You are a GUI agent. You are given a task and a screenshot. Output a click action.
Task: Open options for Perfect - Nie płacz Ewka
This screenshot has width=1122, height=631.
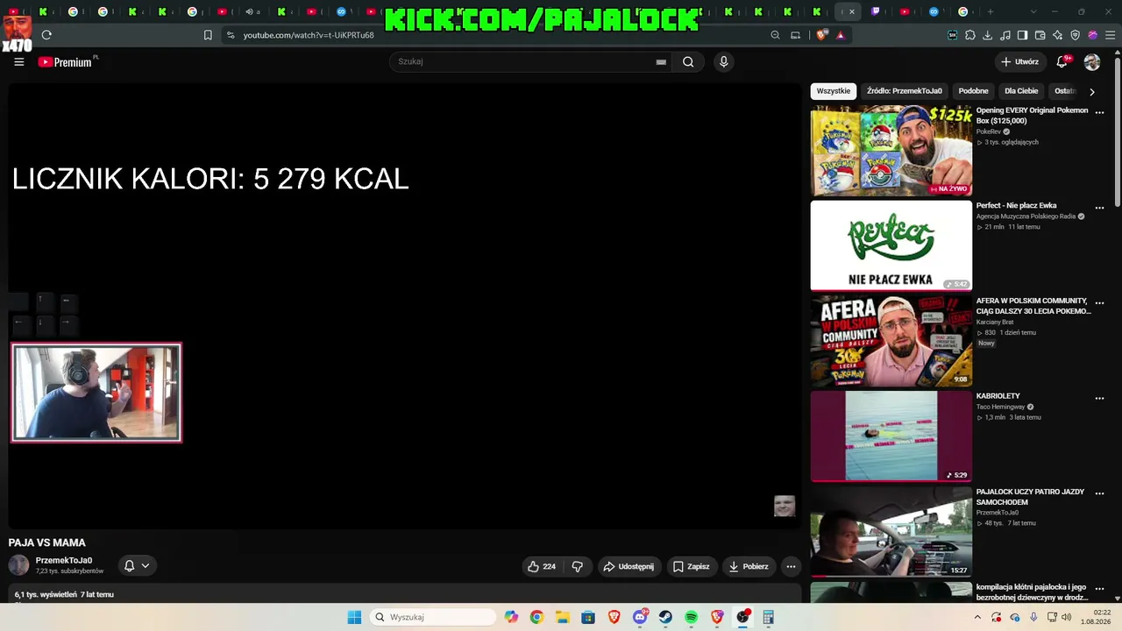[x=1099, y=208]
